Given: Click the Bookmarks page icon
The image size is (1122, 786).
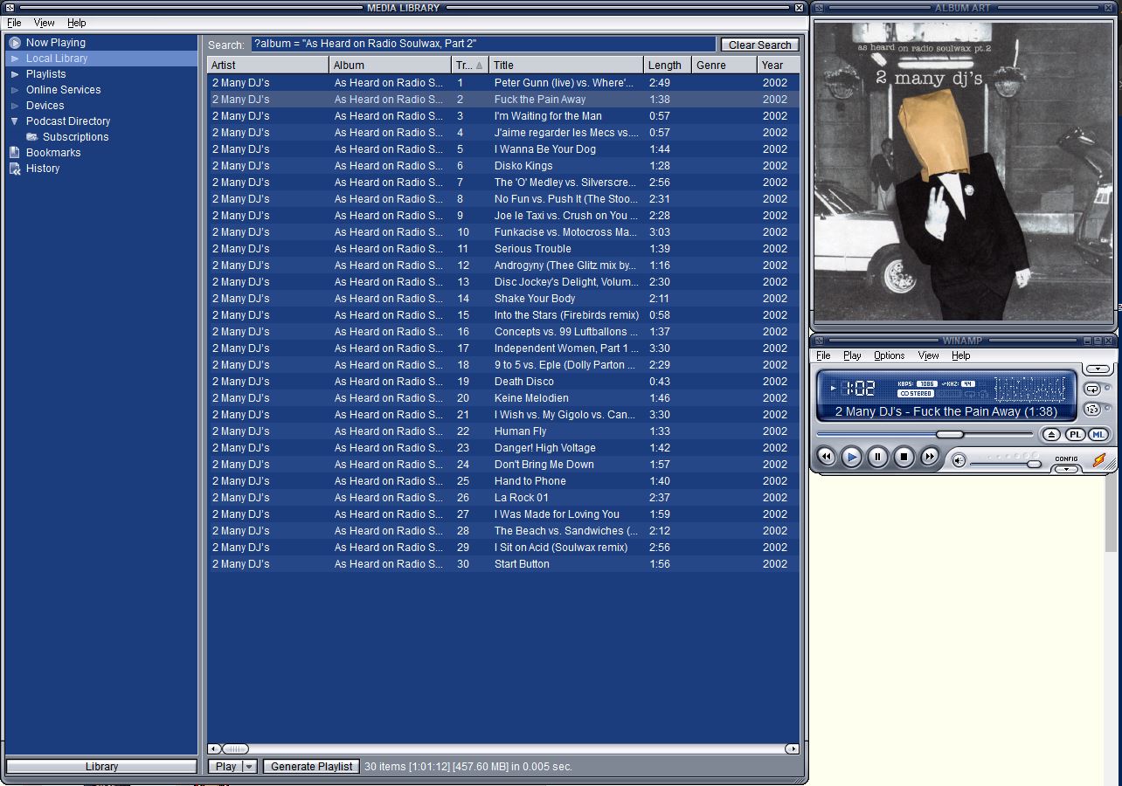Looking at the screenshot, I should pyautogui.click(x=15, y=152).
